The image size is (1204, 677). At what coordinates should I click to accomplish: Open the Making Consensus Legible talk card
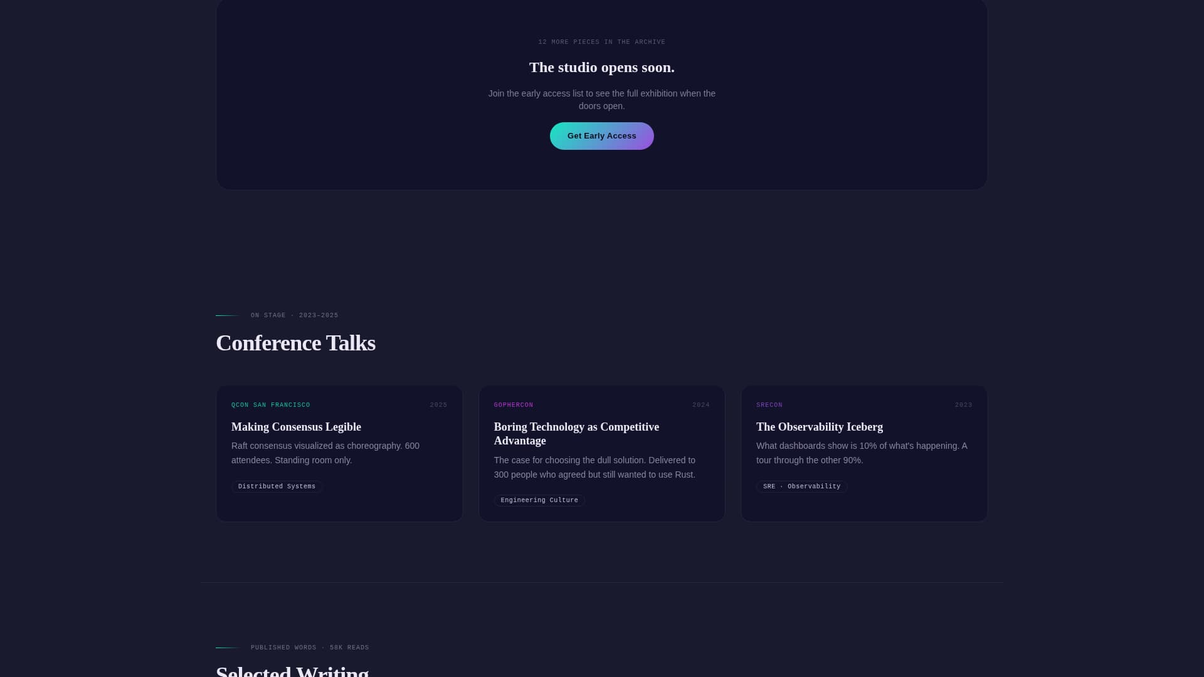(339, 453)
